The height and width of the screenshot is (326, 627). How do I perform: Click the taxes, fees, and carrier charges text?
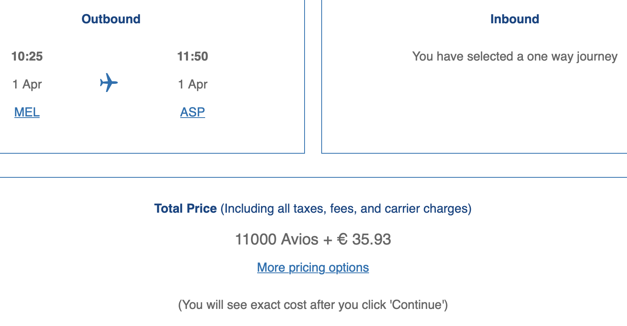tap(346, 208)
